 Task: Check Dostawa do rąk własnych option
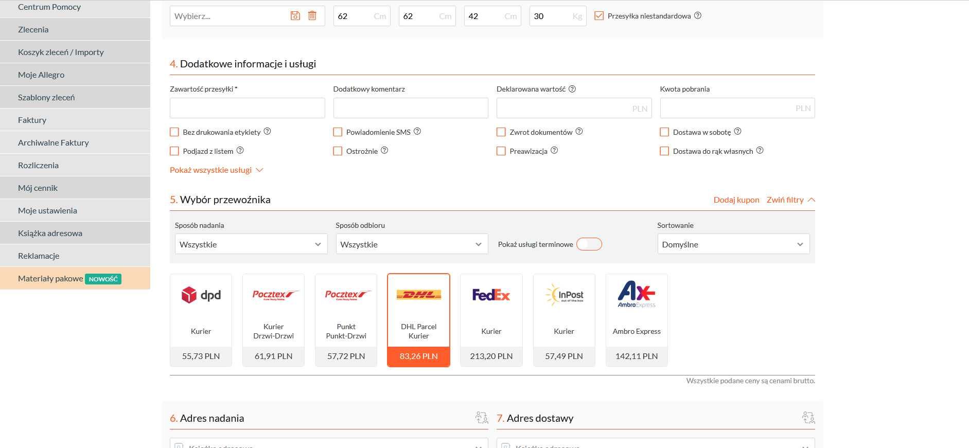(664, 151)
